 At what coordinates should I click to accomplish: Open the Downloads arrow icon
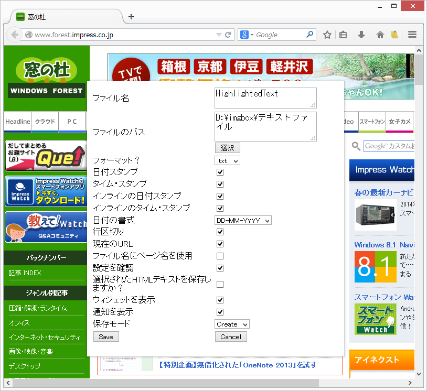(x=361, y=35)
